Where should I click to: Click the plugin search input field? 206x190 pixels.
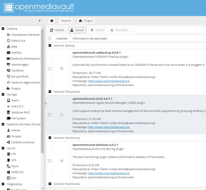click(x=170, y=30)
